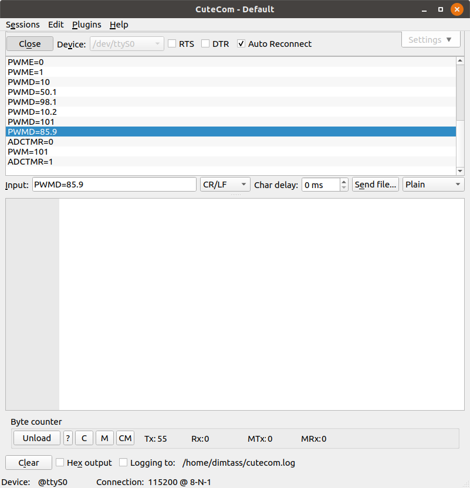470x488 pixels.
Task: Open the Plain format dropdown
Action: pyautogui.click(x=433, y=185)
